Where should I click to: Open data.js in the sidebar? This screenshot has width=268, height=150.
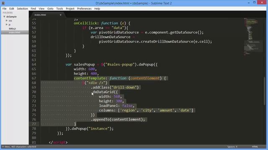12,29
